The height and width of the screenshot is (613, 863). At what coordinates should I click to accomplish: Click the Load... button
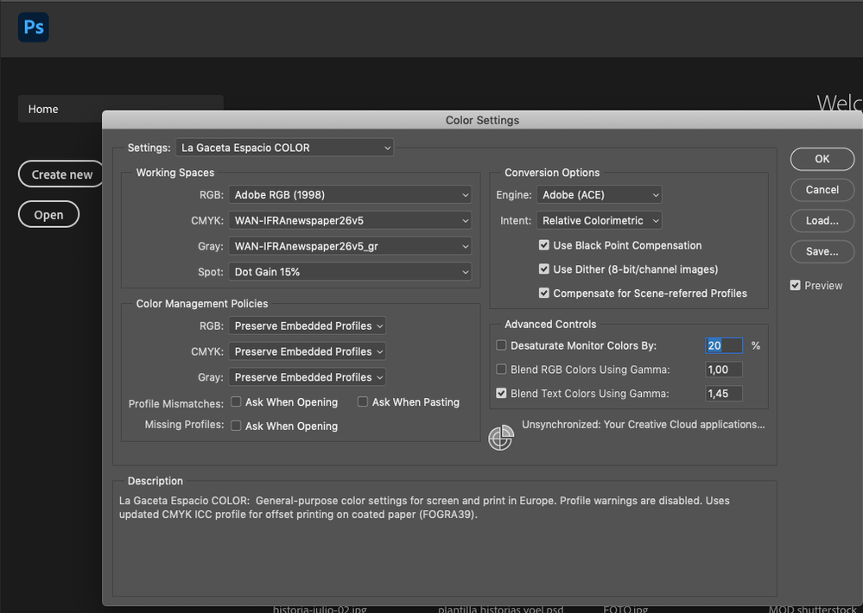pos(822,221)
